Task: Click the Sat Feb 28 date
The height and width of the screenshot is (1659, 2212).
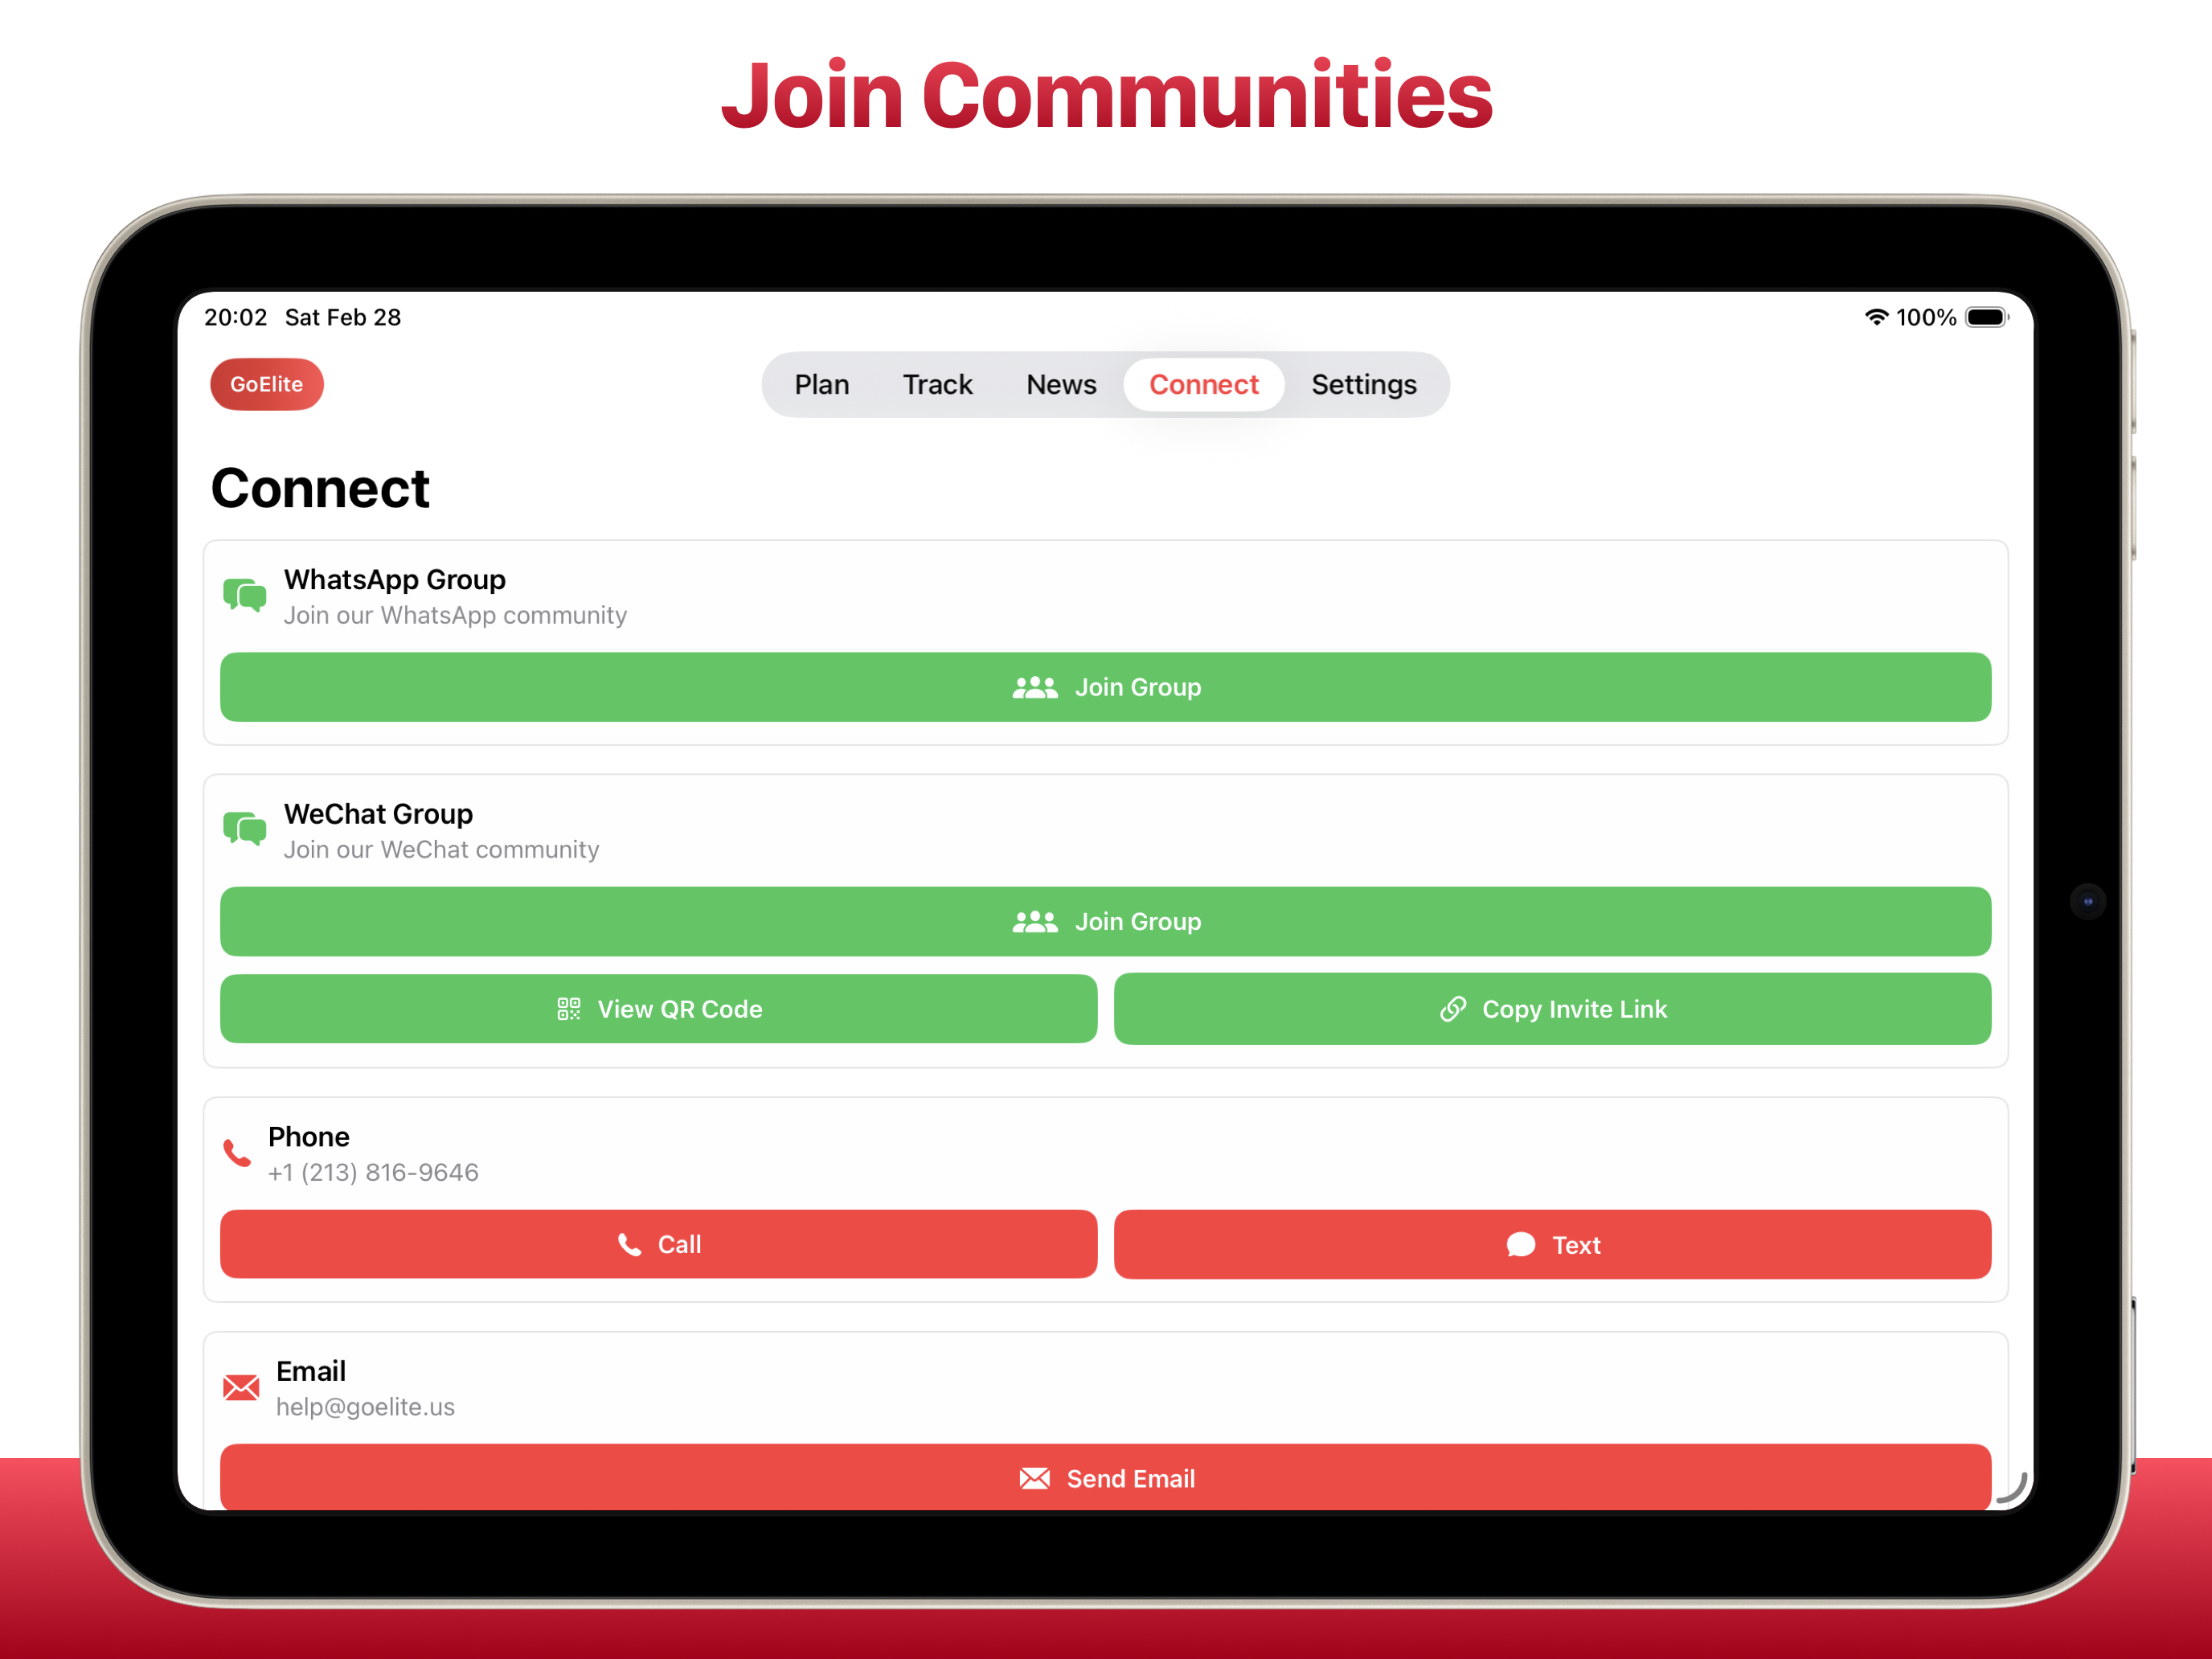Action: point(343,317)
